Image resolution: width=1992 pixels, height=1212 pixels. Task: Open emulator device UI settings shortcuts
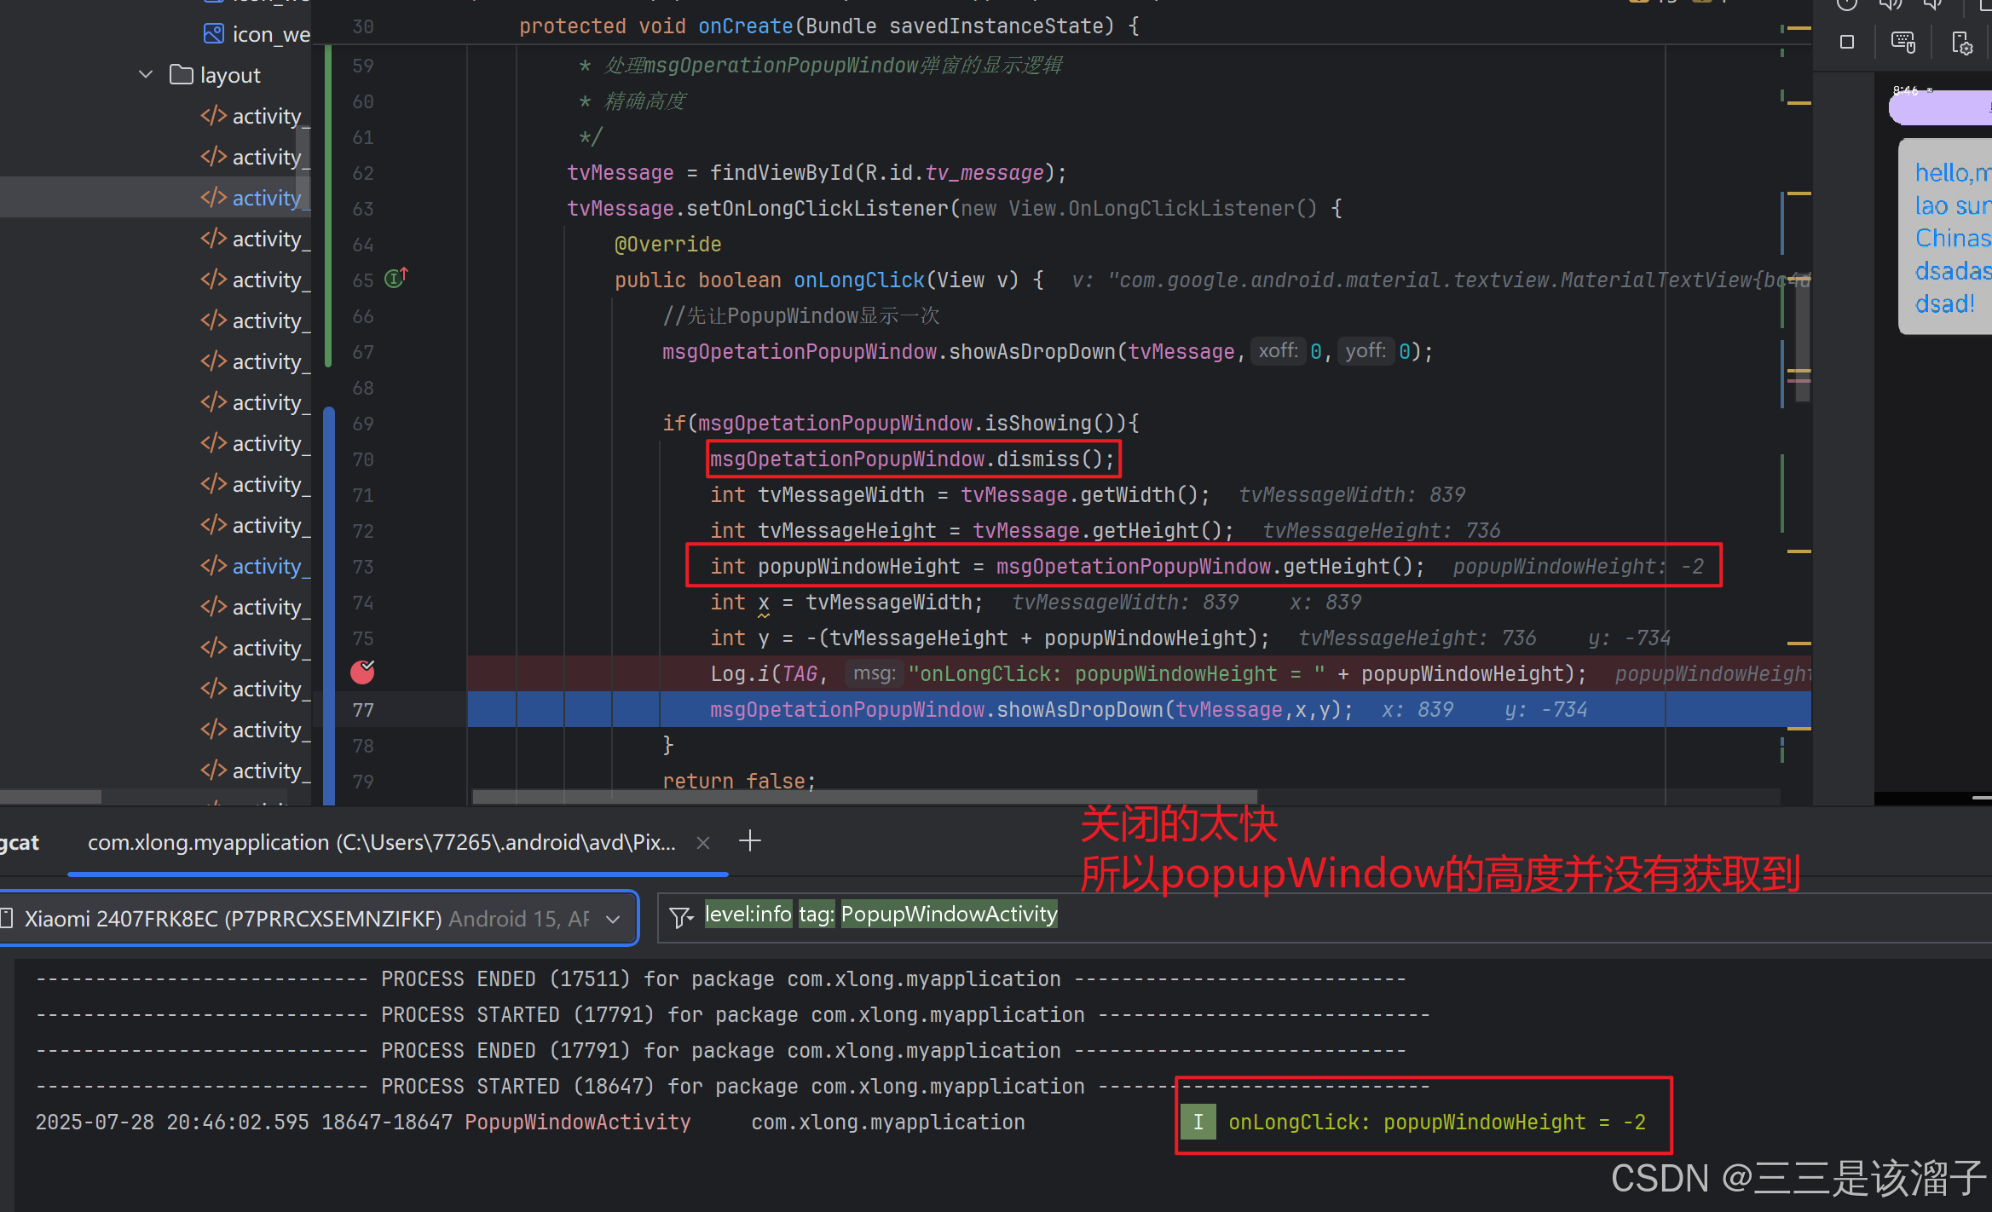[x=1962, y=42]
